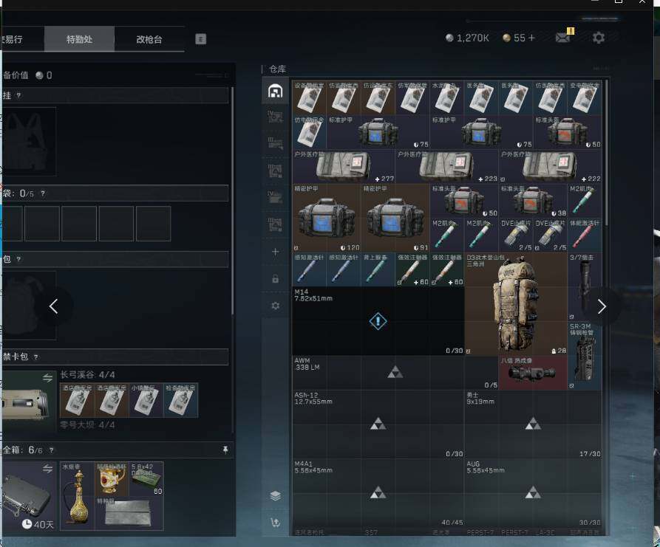Select the 精密护甲 repair kit showing 91
The image size is (660, 547).
(395, 218)
